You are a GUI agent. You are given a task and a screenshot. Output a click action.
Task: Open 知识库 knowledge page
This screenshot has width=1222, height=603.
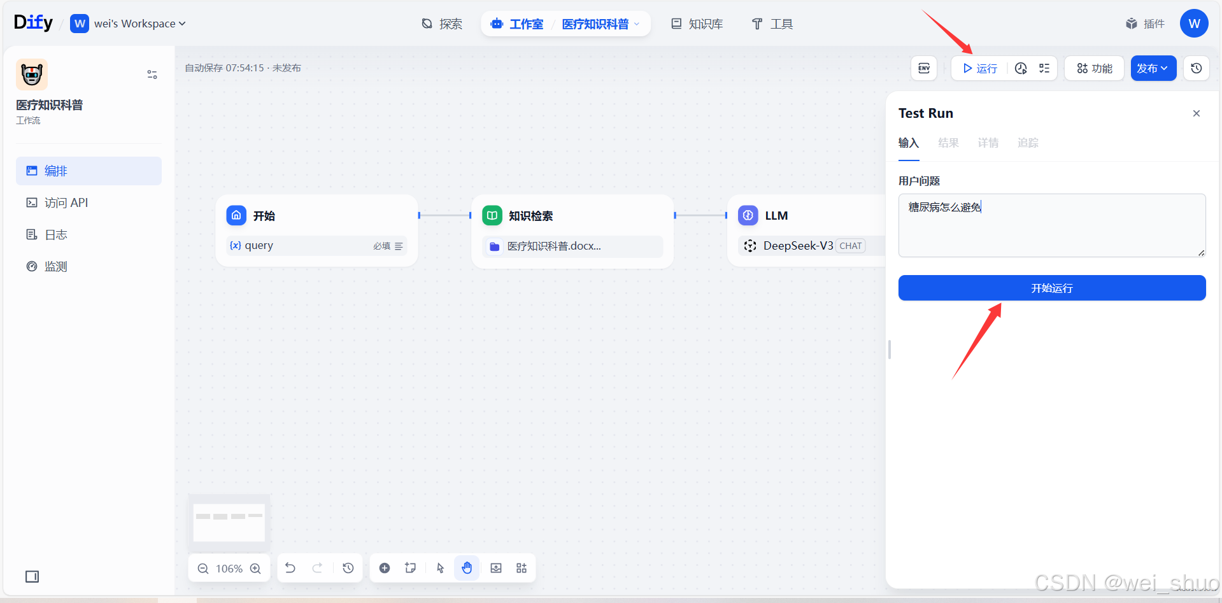pos(697,24)
